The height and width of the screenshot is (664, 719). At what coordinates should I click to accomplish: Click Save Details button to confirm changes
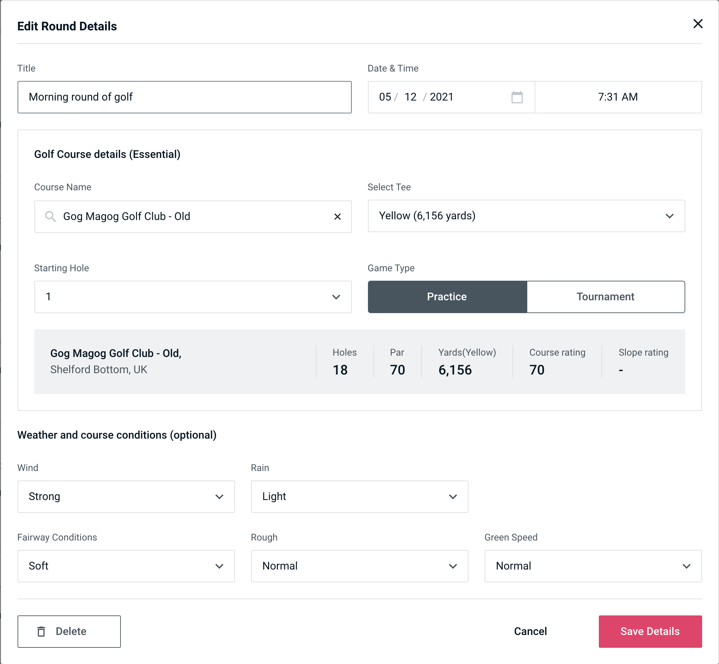(649, 631)
